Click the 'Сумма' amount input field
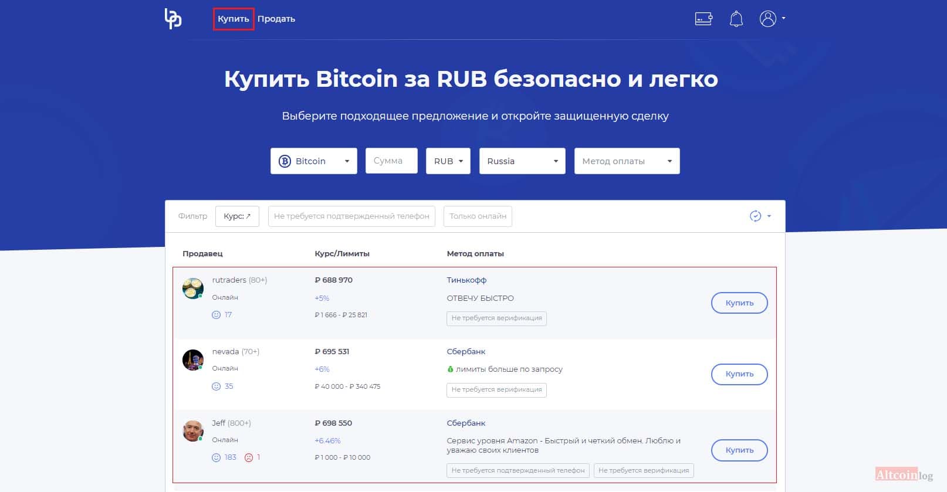Image resolution: width=947 pixels, height=492 pixels. [391, 161]
